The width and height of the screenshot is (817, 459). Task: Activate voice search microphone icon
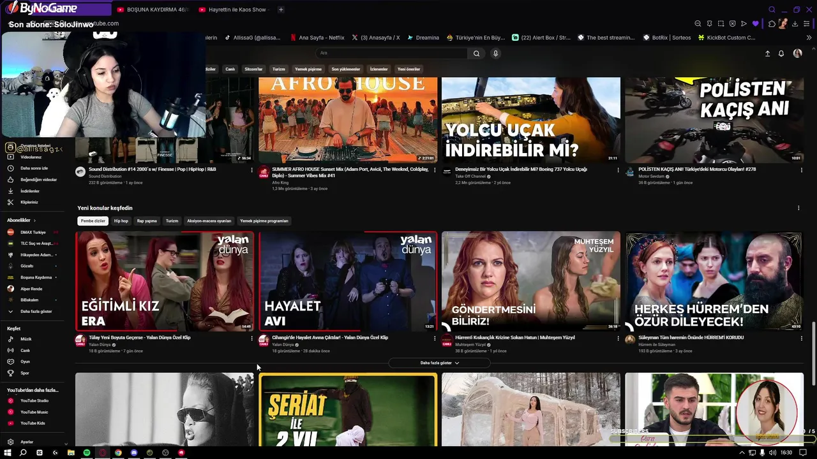point(495,54)
